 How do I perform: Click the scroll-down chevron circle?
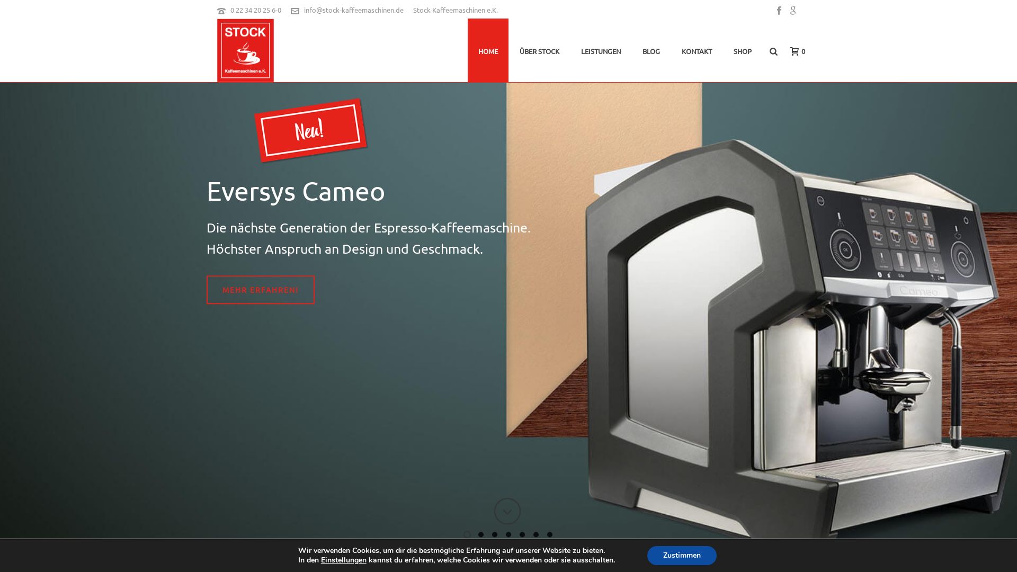pyautogui.click(x=507, y=511)
